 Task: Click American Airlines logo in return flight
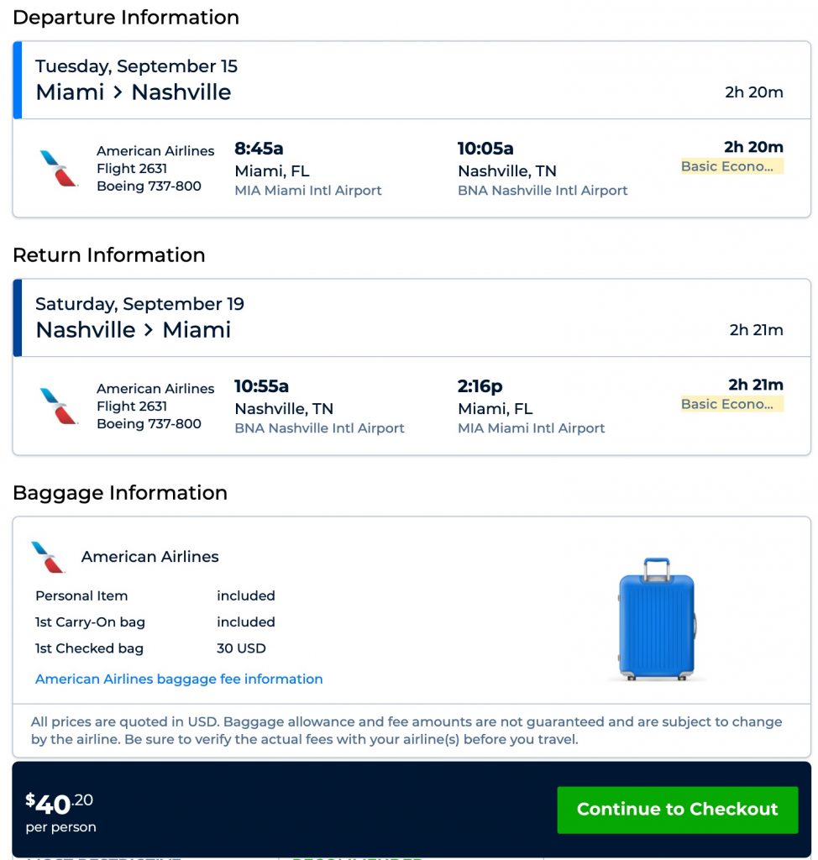pyautogui.click(x=59, y=406)
